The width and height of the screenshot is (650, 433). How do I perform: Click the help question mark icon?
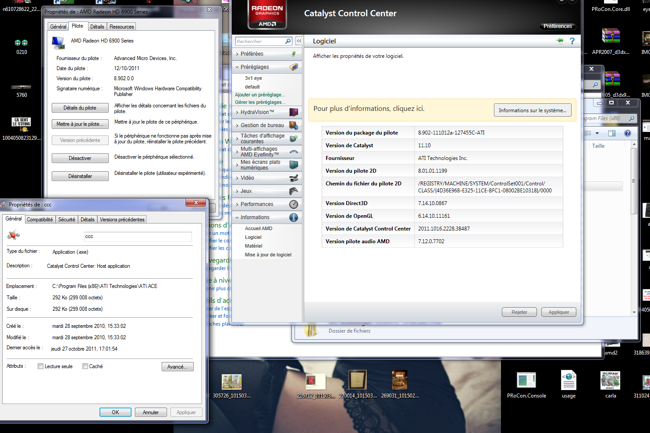click(572, 41)
